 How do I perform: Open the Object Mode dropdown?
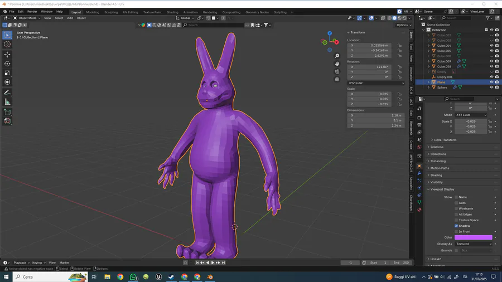[27, 18]
